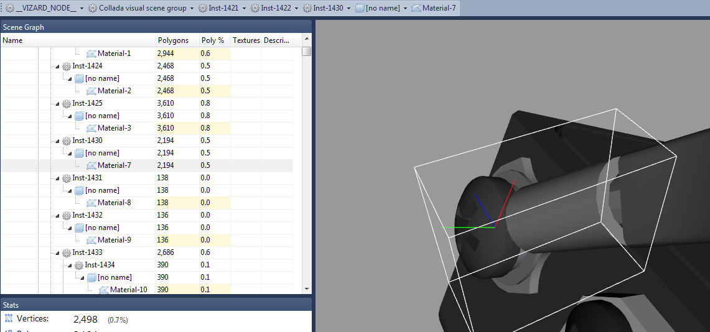
Task: Click the gear icon of Inst-1433 tree row
Action: pyautogui.click(x=67, y=252)
